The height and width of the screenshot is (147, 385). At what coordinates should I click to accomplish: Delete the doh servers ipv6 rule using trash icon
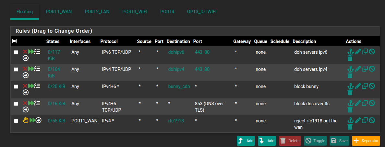tap(350, 58)
